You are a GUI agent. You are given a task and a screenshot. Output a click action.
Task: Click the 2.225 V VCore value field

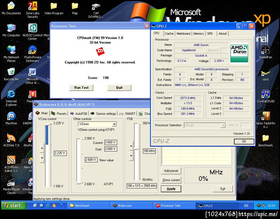60,153
